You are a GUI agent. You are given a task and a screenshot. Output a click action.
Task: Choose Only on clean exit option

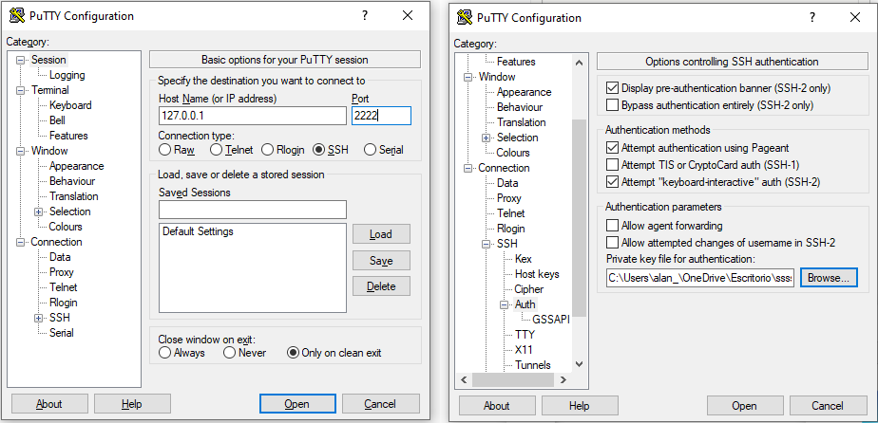293,353
